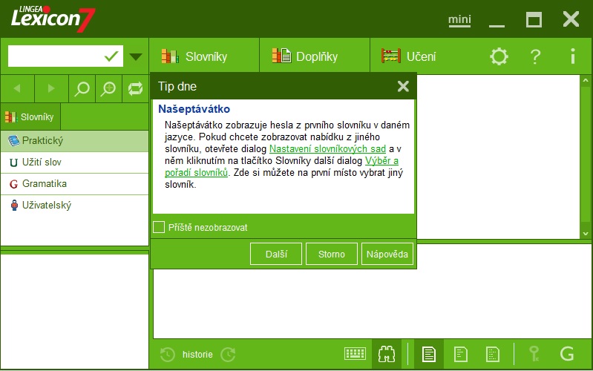Image resolution: width=593 pixels, height=371 pixels.
Task: Close the Tip dne dialog
Action: pos(403,86)
